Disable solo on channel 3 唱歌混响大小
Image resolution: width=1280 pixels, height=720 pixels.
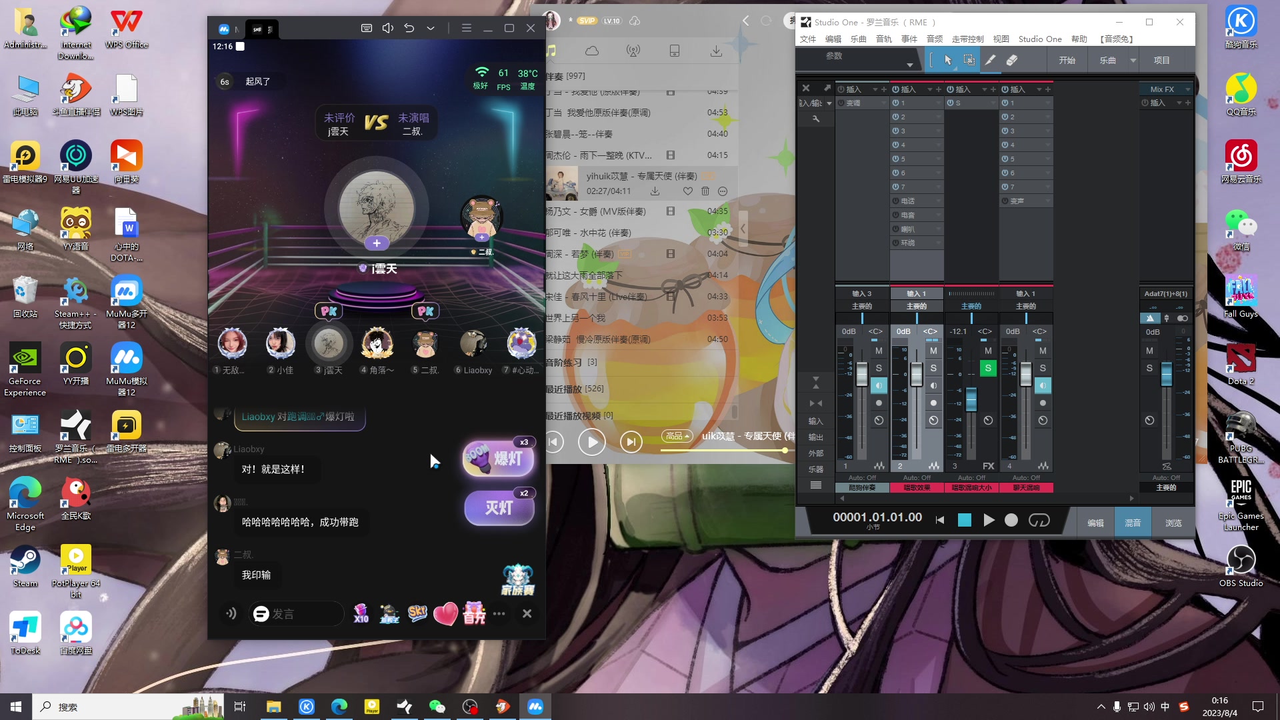click(x=988, y=368)
